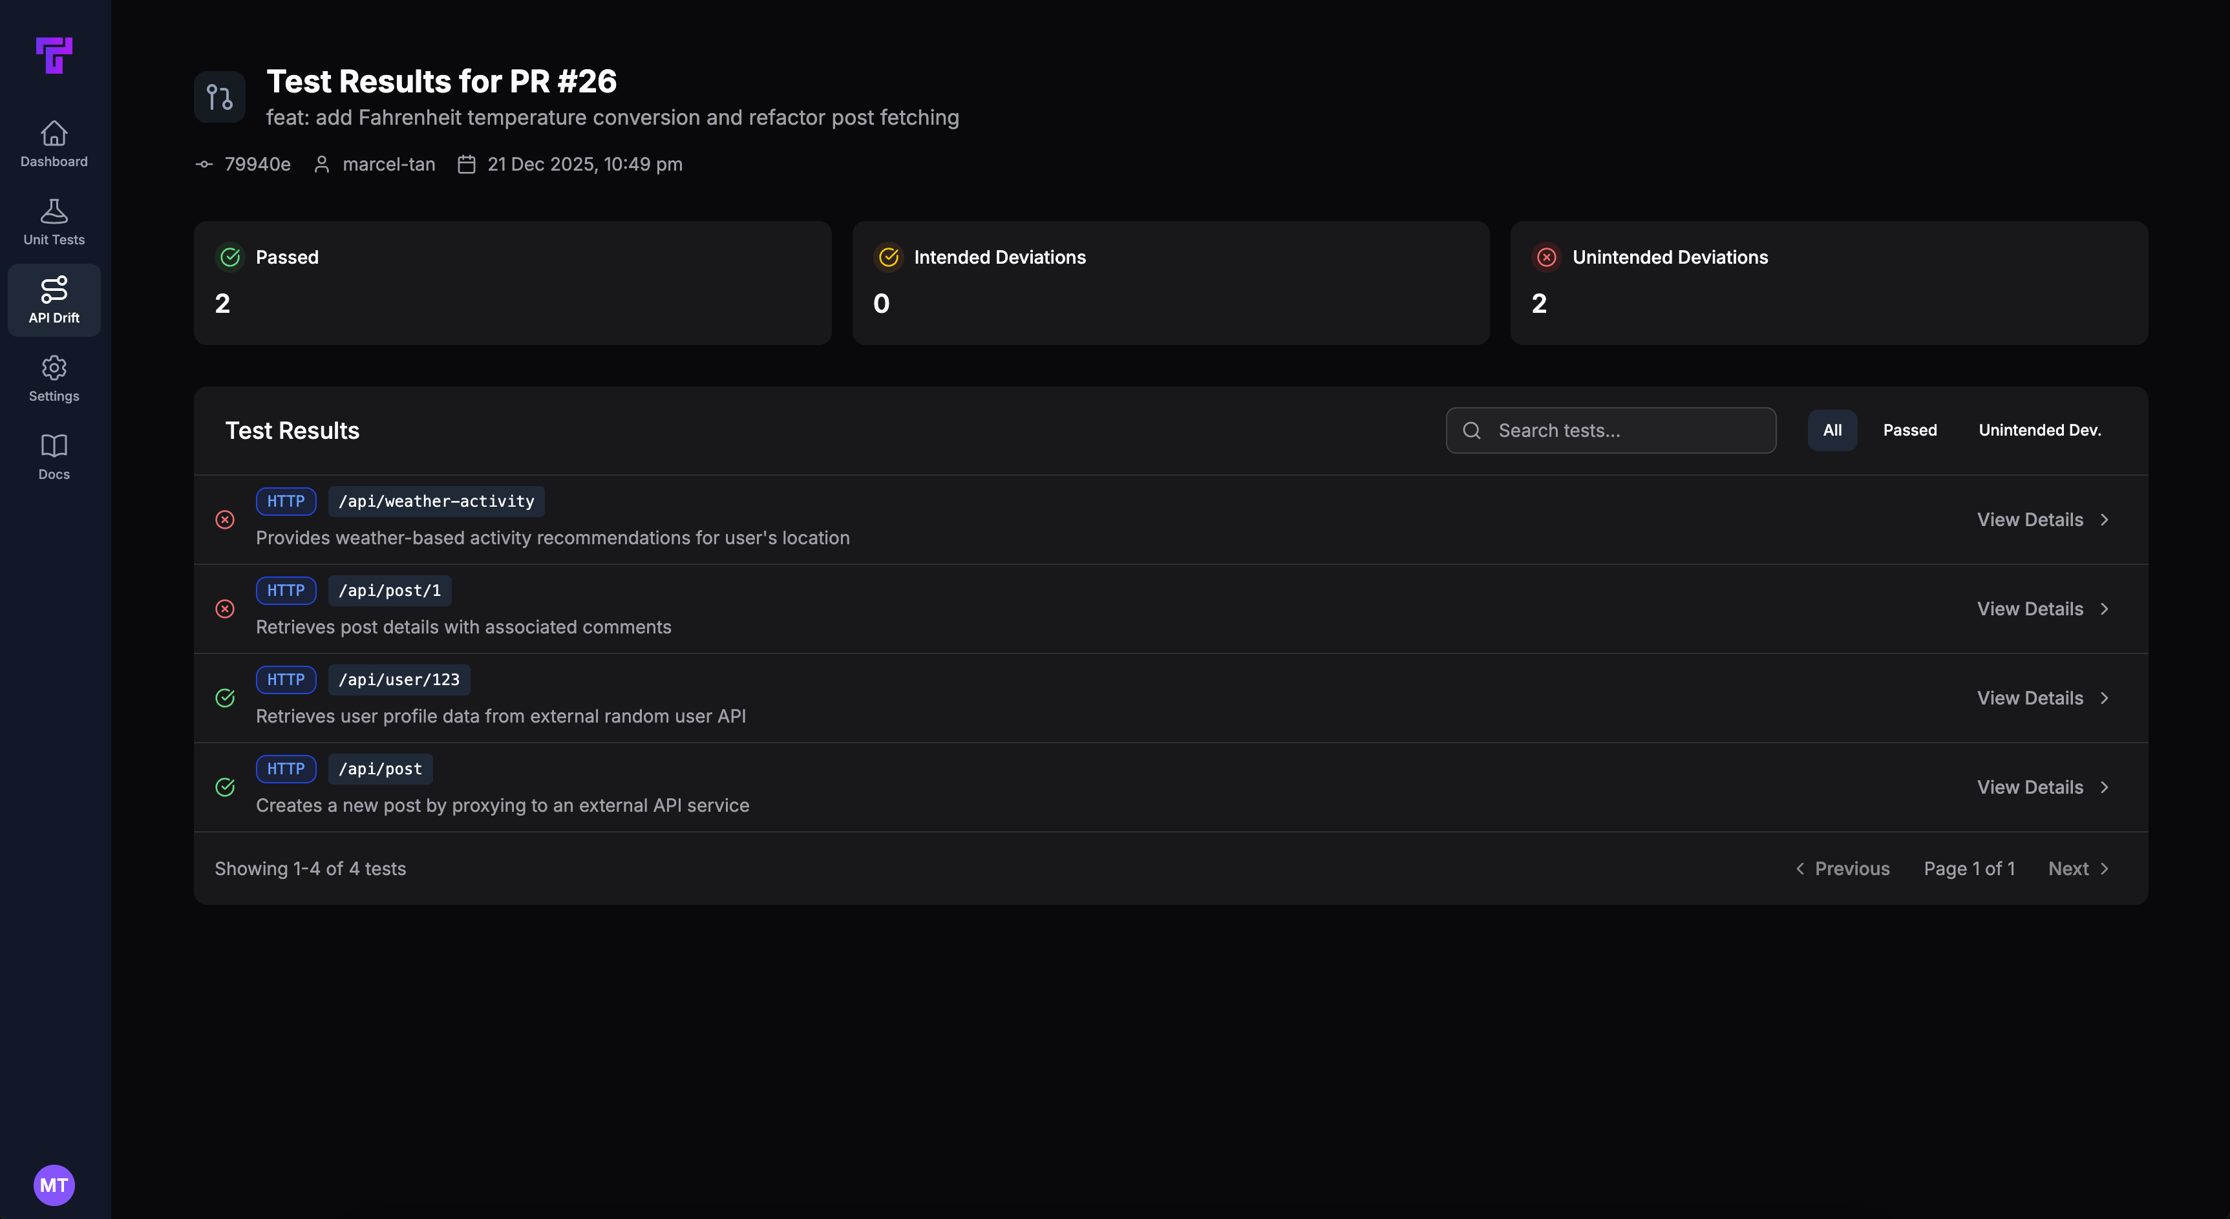Select the All filter toggle
Screen dimensions: 2230x1219
[1832, 429]
